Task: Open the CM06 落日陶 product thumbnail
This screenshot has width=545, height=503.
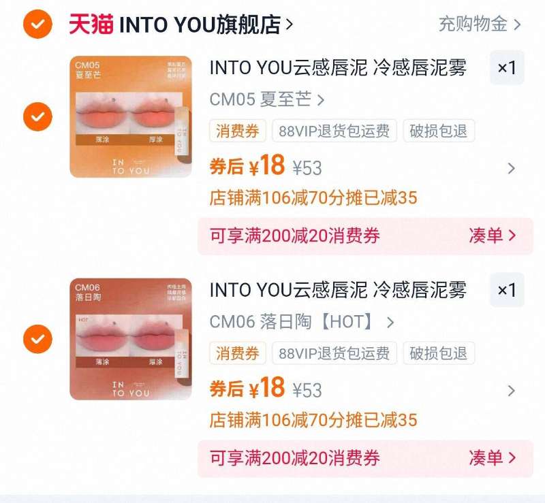Action: pos(131,339)
